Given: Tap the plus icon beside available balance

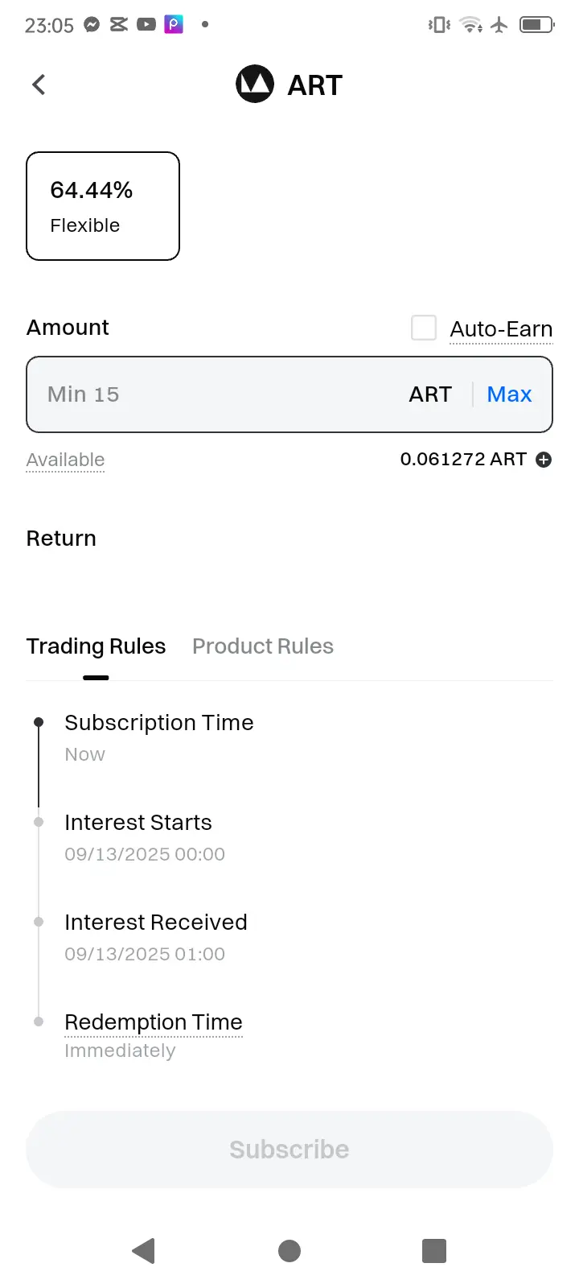Looking at the screenshot, I should (544, 460).
